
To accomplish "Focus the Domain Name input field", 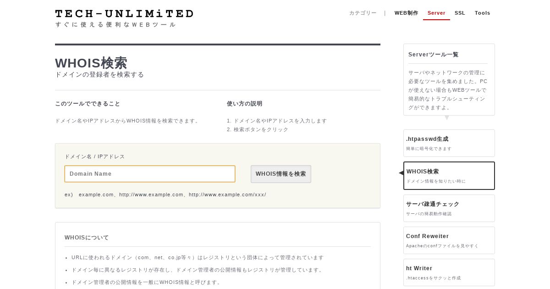I will pos(150,174).
